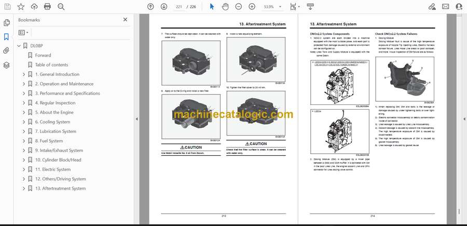467x226 pixels.
Task: Jump to 13. Aftertreatment System bookmark text
Action: tap(60, 189)
